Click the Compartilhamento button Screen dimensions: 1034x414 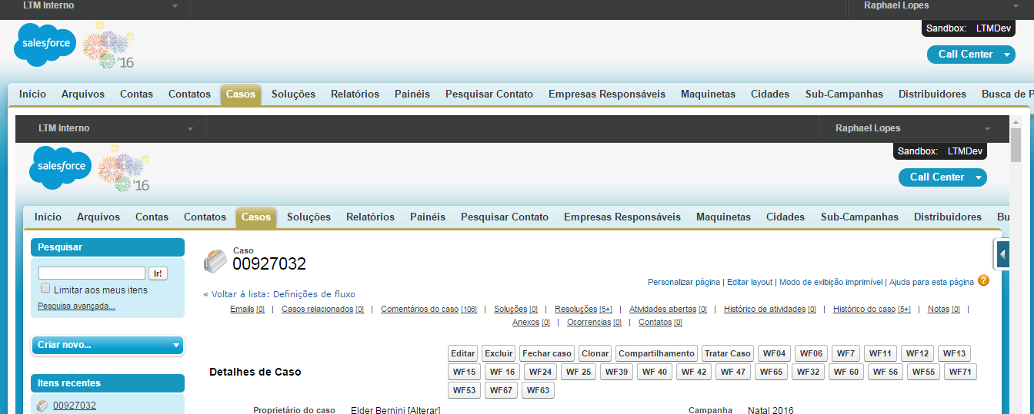[x=656, y=353]
